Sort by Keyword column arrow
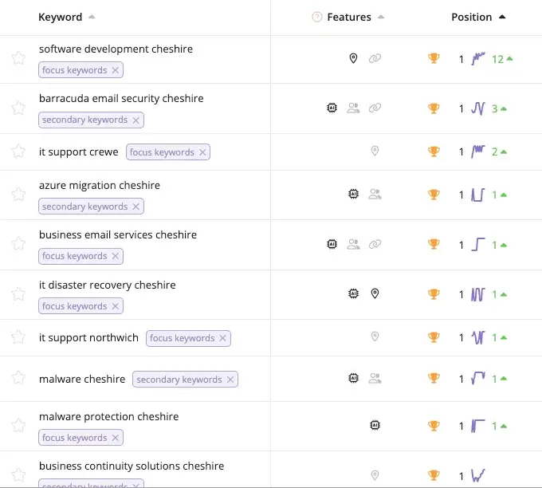 coord(92,18)
